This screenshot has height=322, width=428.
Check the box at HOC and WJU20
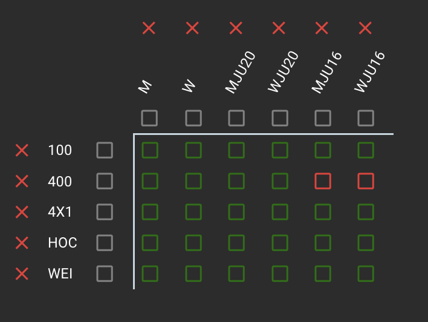[x=279, y=243]
